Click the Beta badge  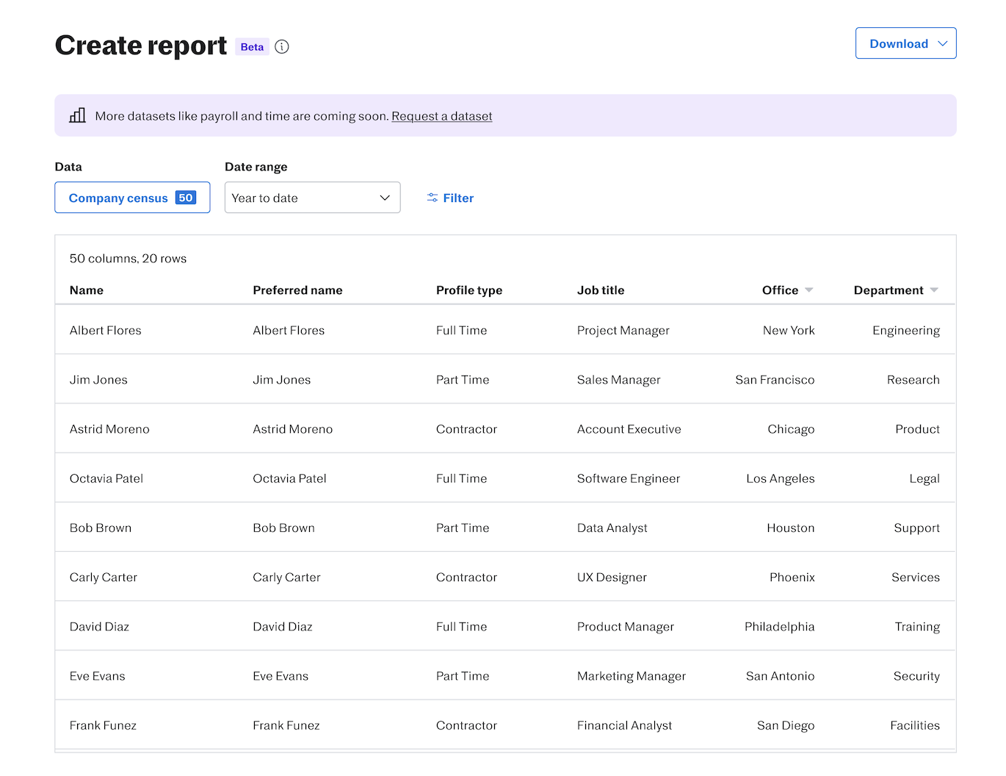[252, 47]
